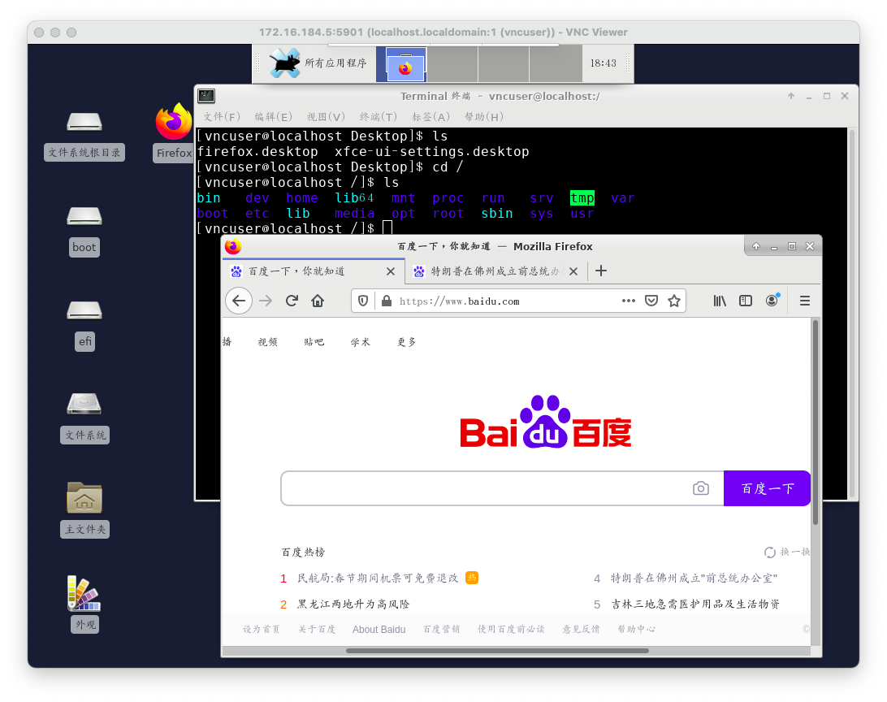Click 使用百度前必读 footer link
This screenshot has height=702, width=887.
pos(512,629)
